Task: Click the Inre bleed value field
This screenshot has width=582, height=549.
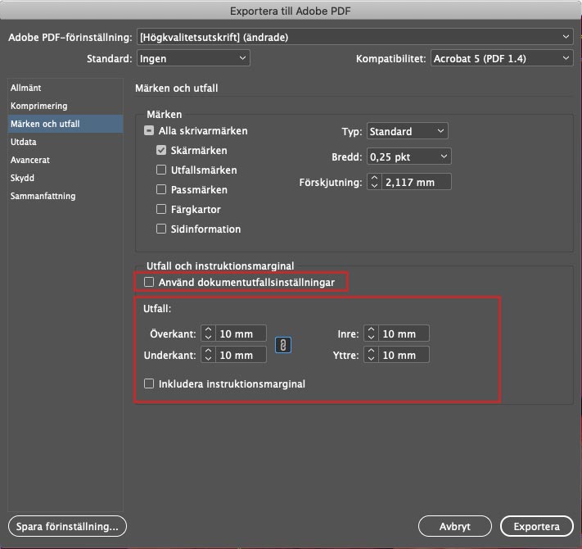Action: click(404, 333)
